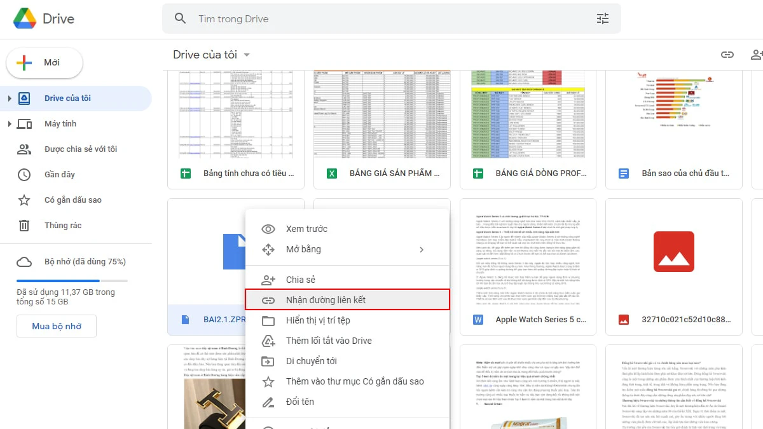The height and width of the screenshot is (429, 763).
Task: Choose Xem trước in context menu
Action: pyautogui.click(x=347, y=229)
